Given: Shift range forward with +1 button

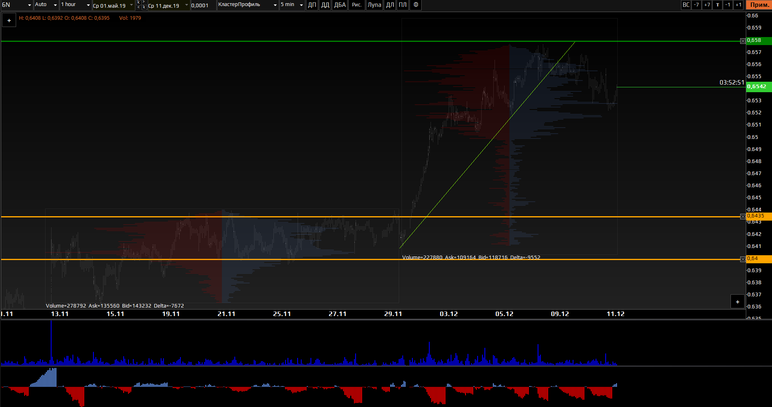Looking at the screenshot, I should (738, 5).
